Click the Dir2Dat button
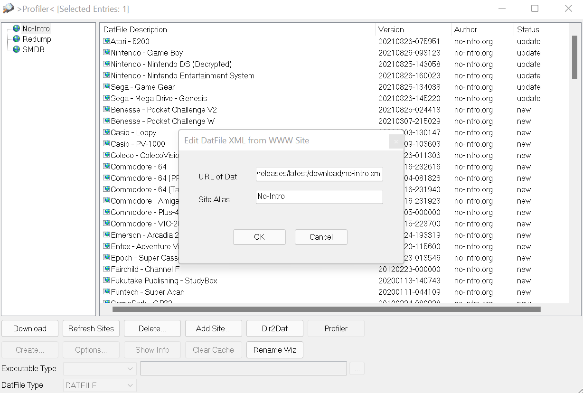 [x=275, y=328]
